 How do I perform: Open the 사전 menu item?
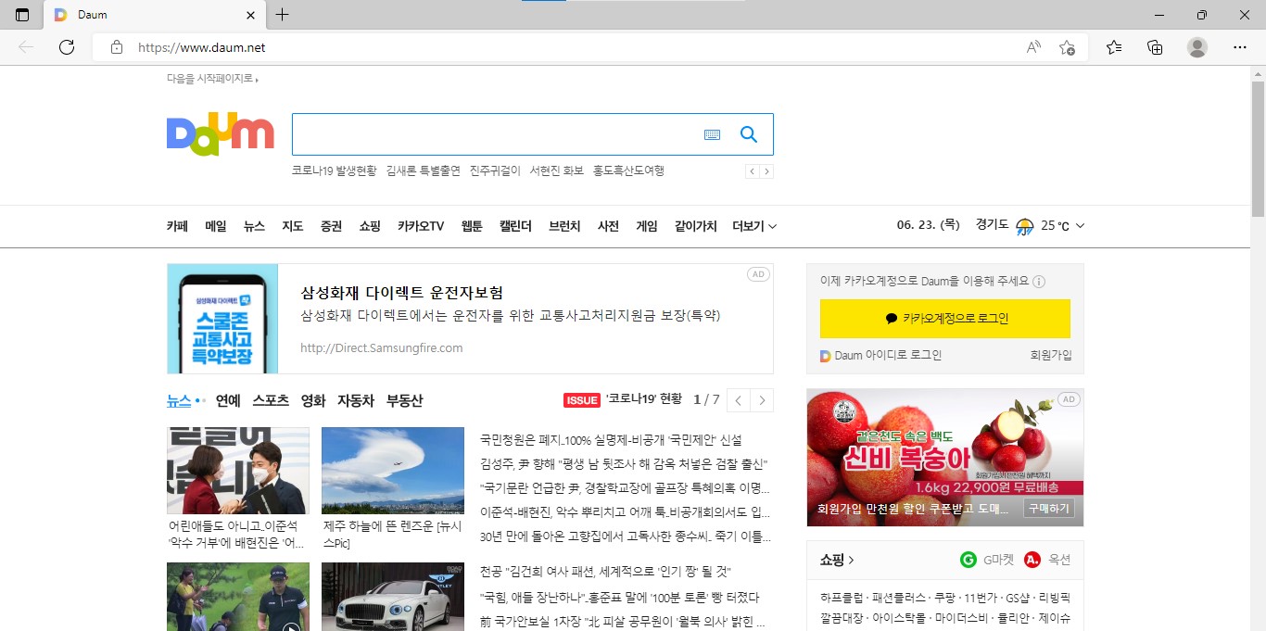pos(608,226)
